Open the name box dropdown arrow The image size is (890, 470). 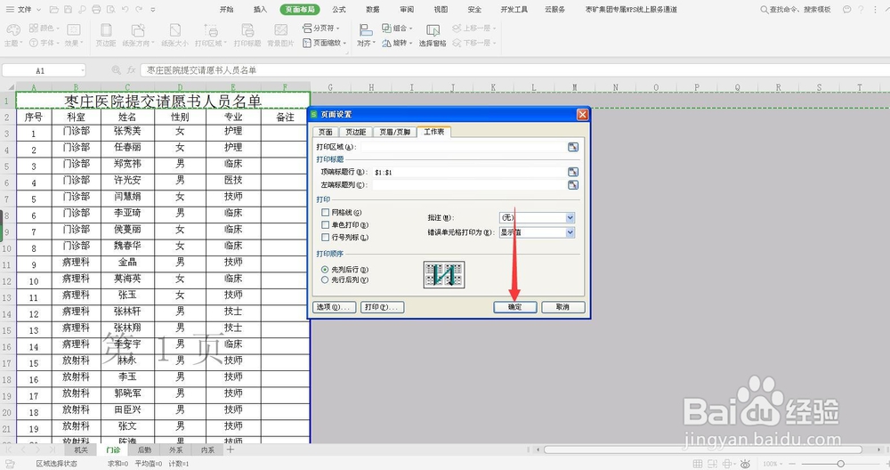(82, 70)
